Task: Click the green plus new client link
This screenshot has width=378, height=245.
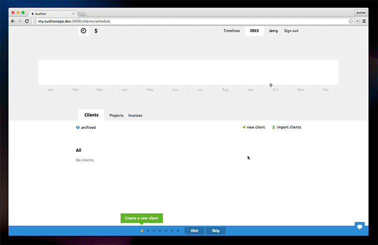Action: pos(253,127)
